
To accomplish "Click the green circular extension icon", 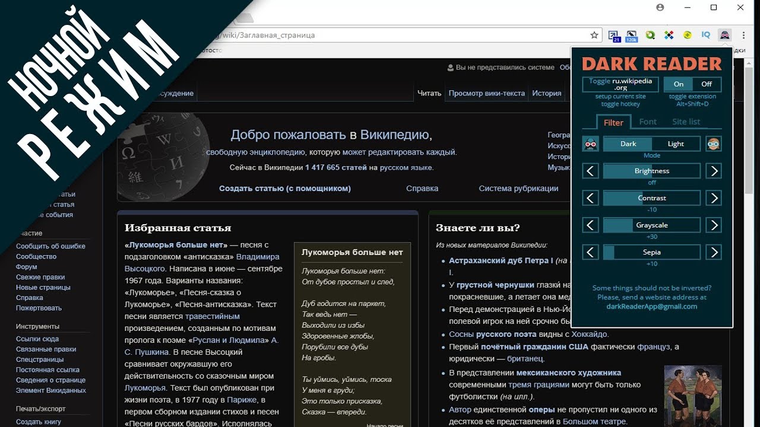I will click(650, 35).
